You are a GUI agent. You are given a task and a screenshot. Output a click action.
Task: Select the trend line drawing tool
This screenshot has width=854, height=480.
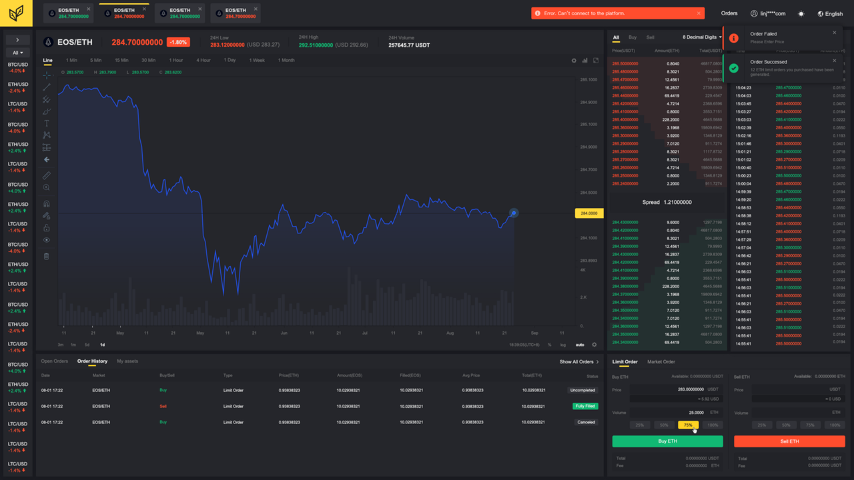[47, 87]
